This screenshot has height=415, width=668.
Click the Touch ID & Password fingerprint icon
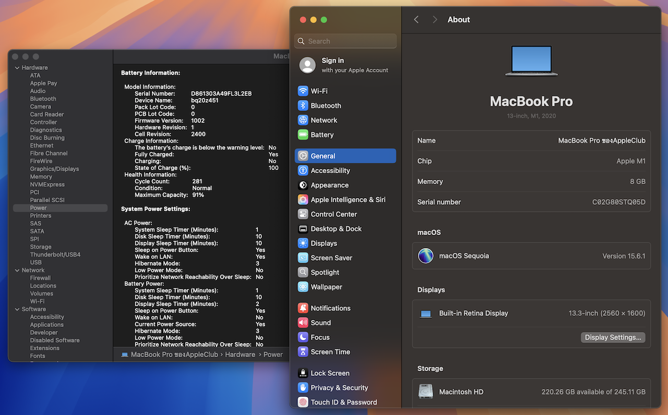point(303,402)
